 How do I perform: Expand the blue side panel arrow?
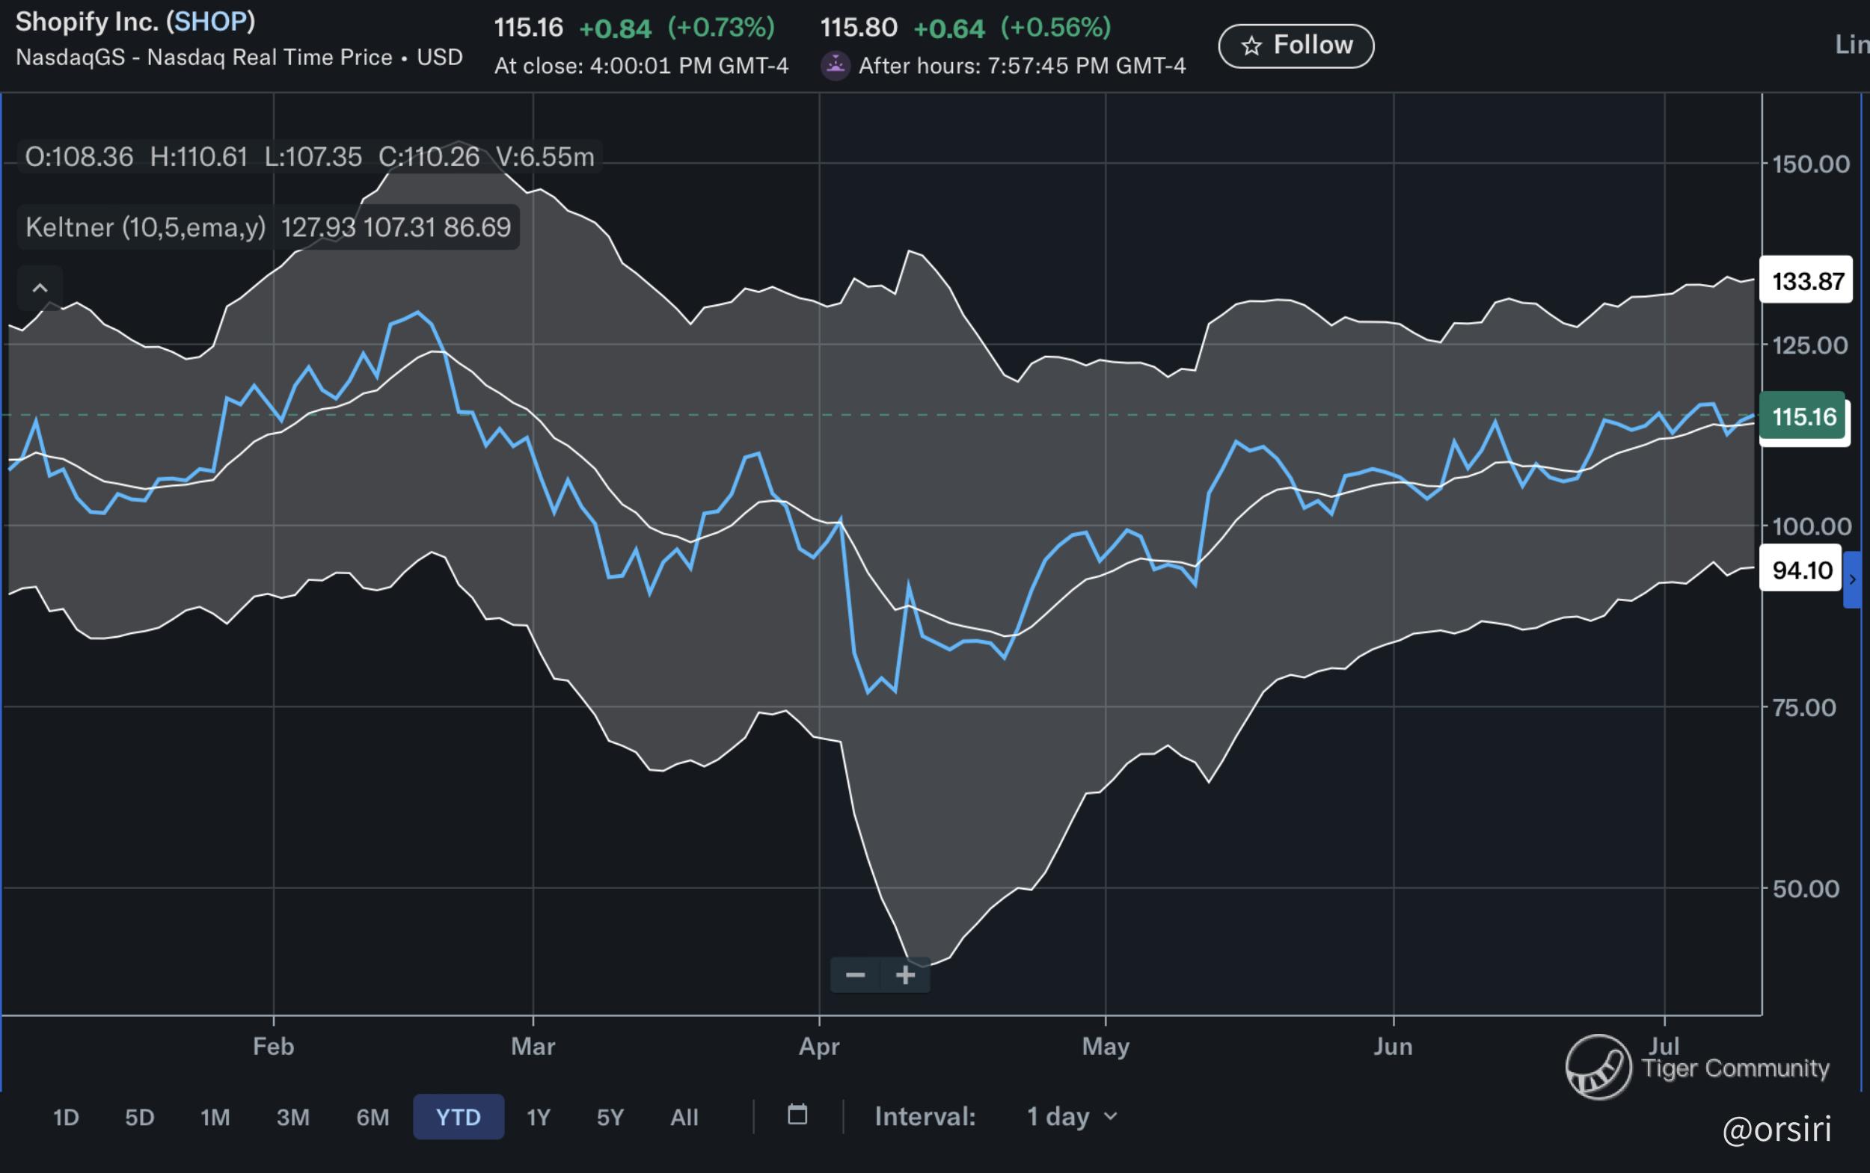click(x=1852, y=579)
